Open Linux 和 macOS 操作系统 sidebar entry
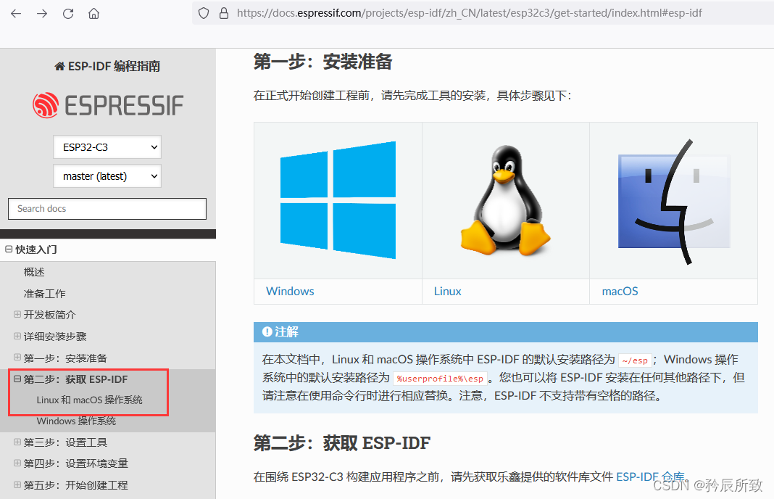Screen dimensions: 774x499 (x=89, y=400)
